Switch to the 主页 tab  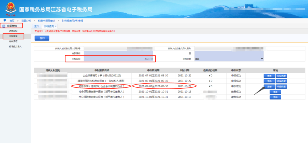coord(37,26)
